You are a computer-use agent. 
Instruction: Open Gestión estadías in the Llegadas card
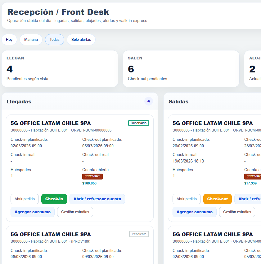[75, 212]
